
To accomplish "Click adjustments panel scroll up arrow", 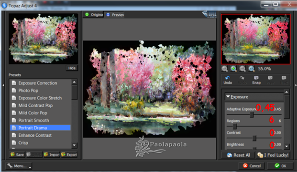I will pyautogui.click(x=286, y=92).
